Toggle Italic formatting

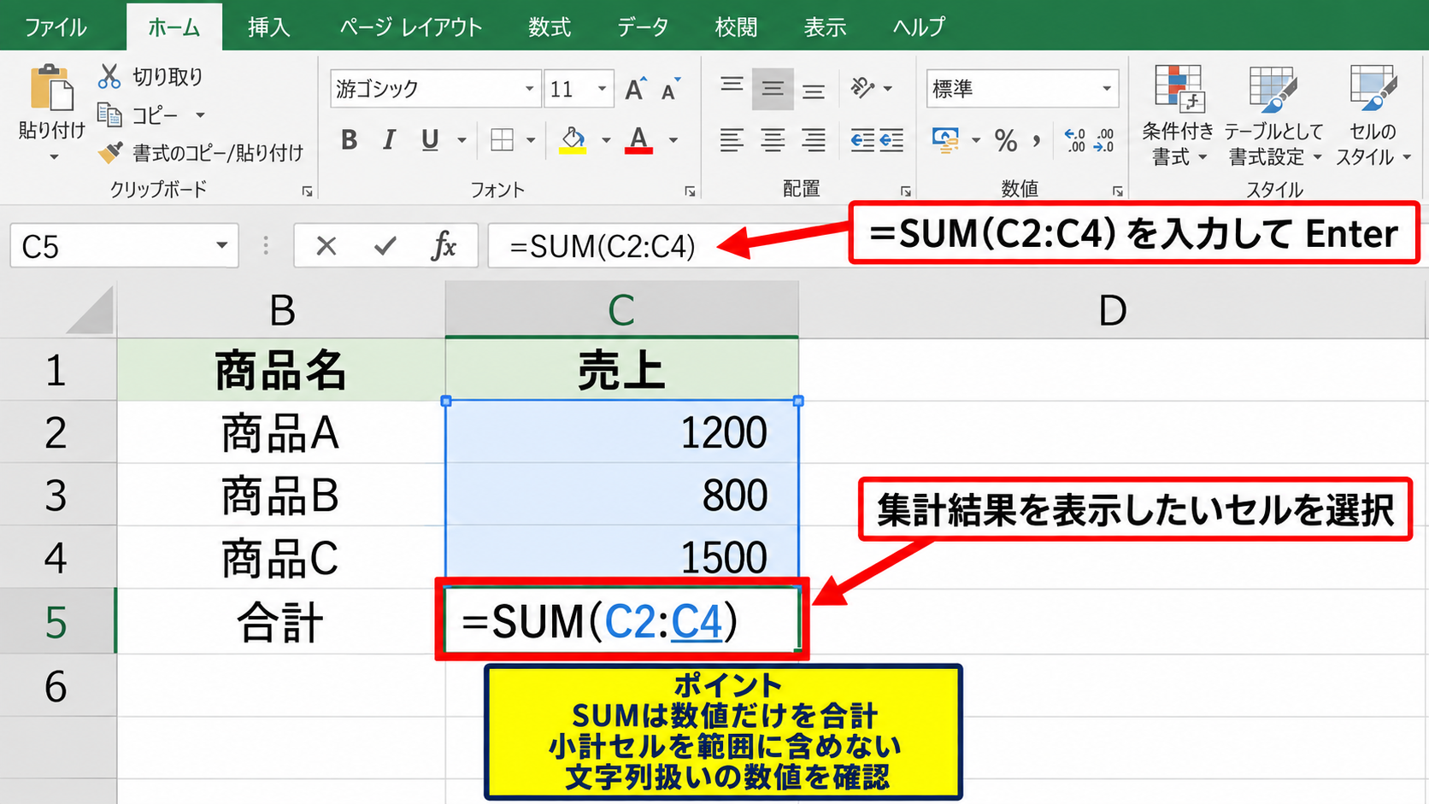[x=389, y=139]
